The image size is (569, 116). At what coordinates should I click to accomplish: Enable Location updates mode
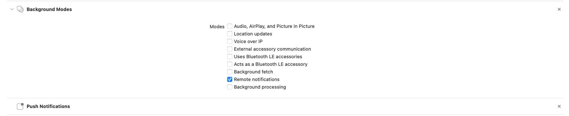coord(230,34)
